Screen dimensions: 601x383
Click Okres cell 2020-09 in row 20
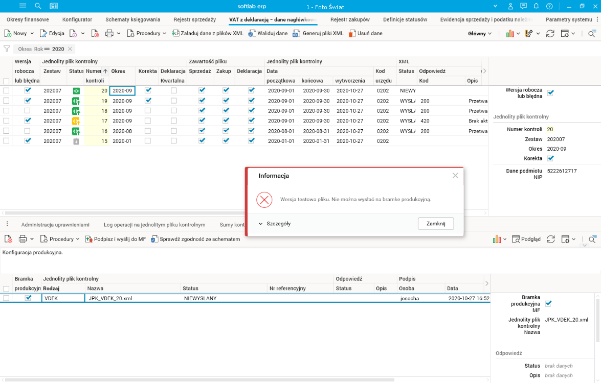[x=122, y=91]
